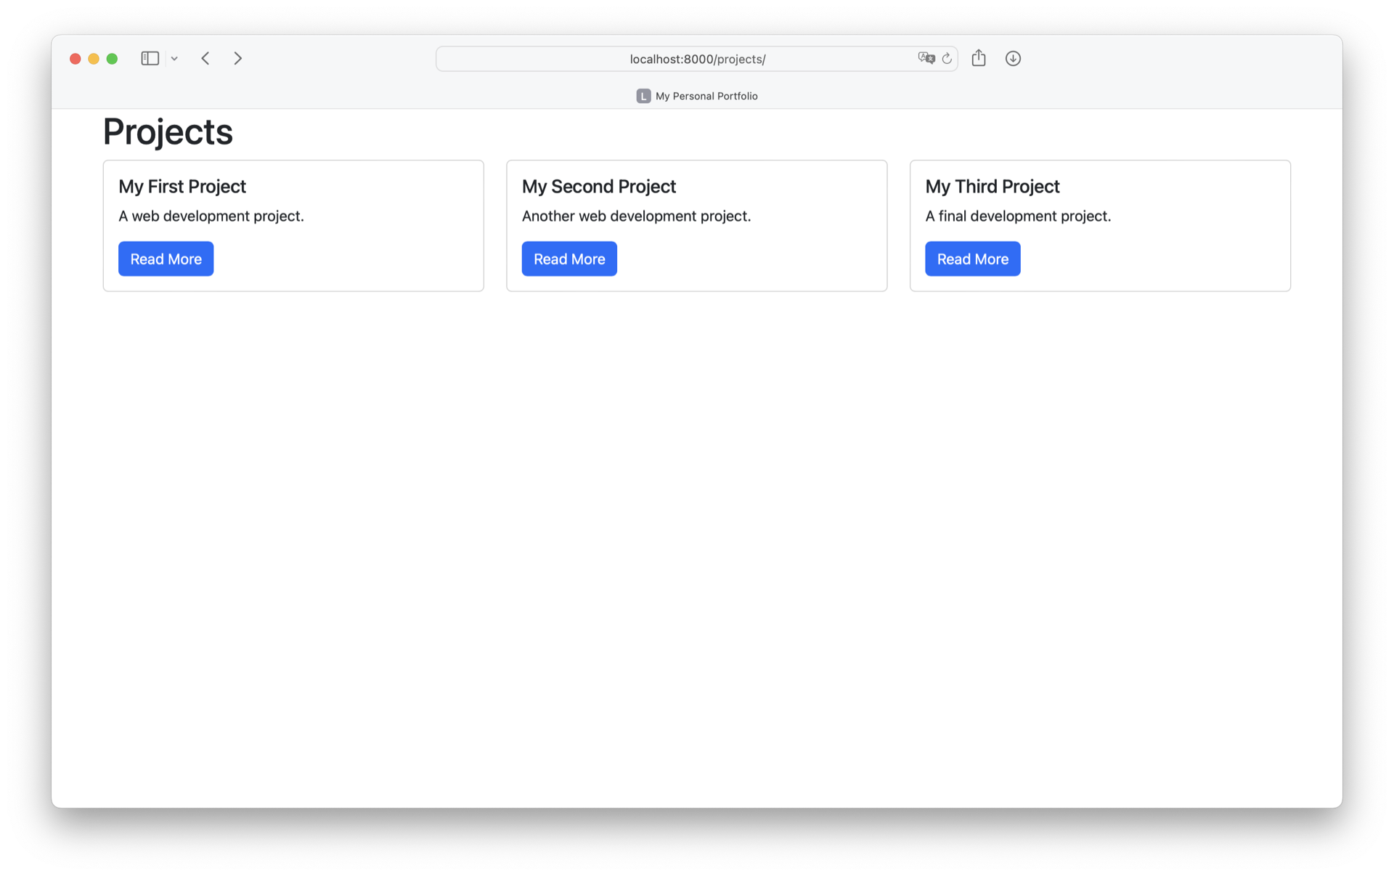Expand the sidebar options chevron dropdown
This screenshot has width=1394, height=876.
(174, 59)
